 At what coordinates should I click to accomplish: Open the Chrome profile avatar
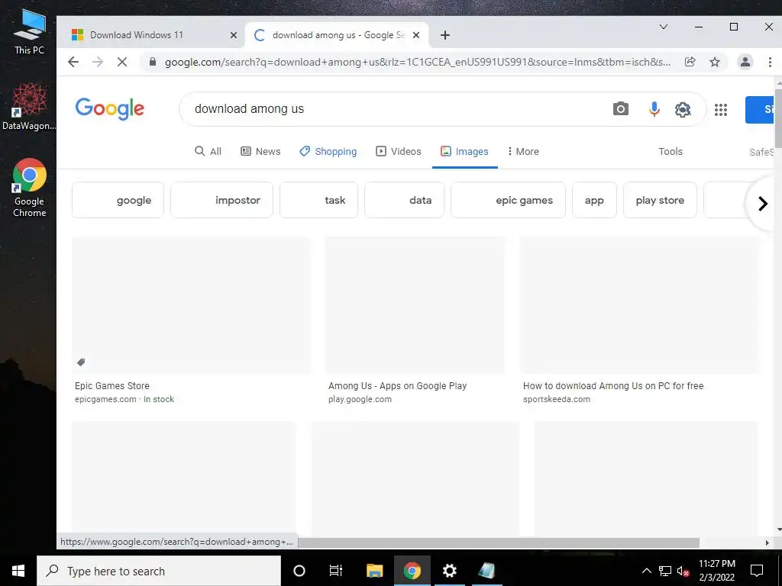click(745, 62)
